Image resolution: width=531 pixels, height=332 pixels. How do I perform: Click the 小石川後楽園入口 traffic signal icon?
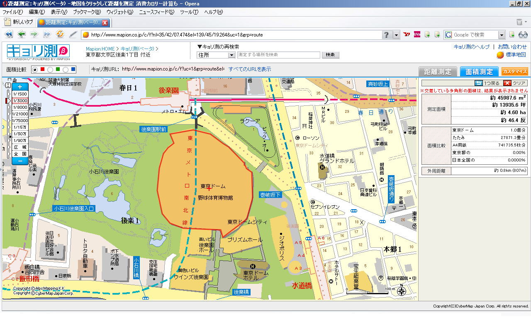[x=32, y=214]
